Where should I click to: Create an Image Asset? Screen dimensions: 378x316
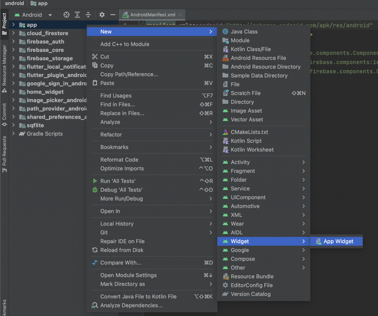[x=264, y=111]
